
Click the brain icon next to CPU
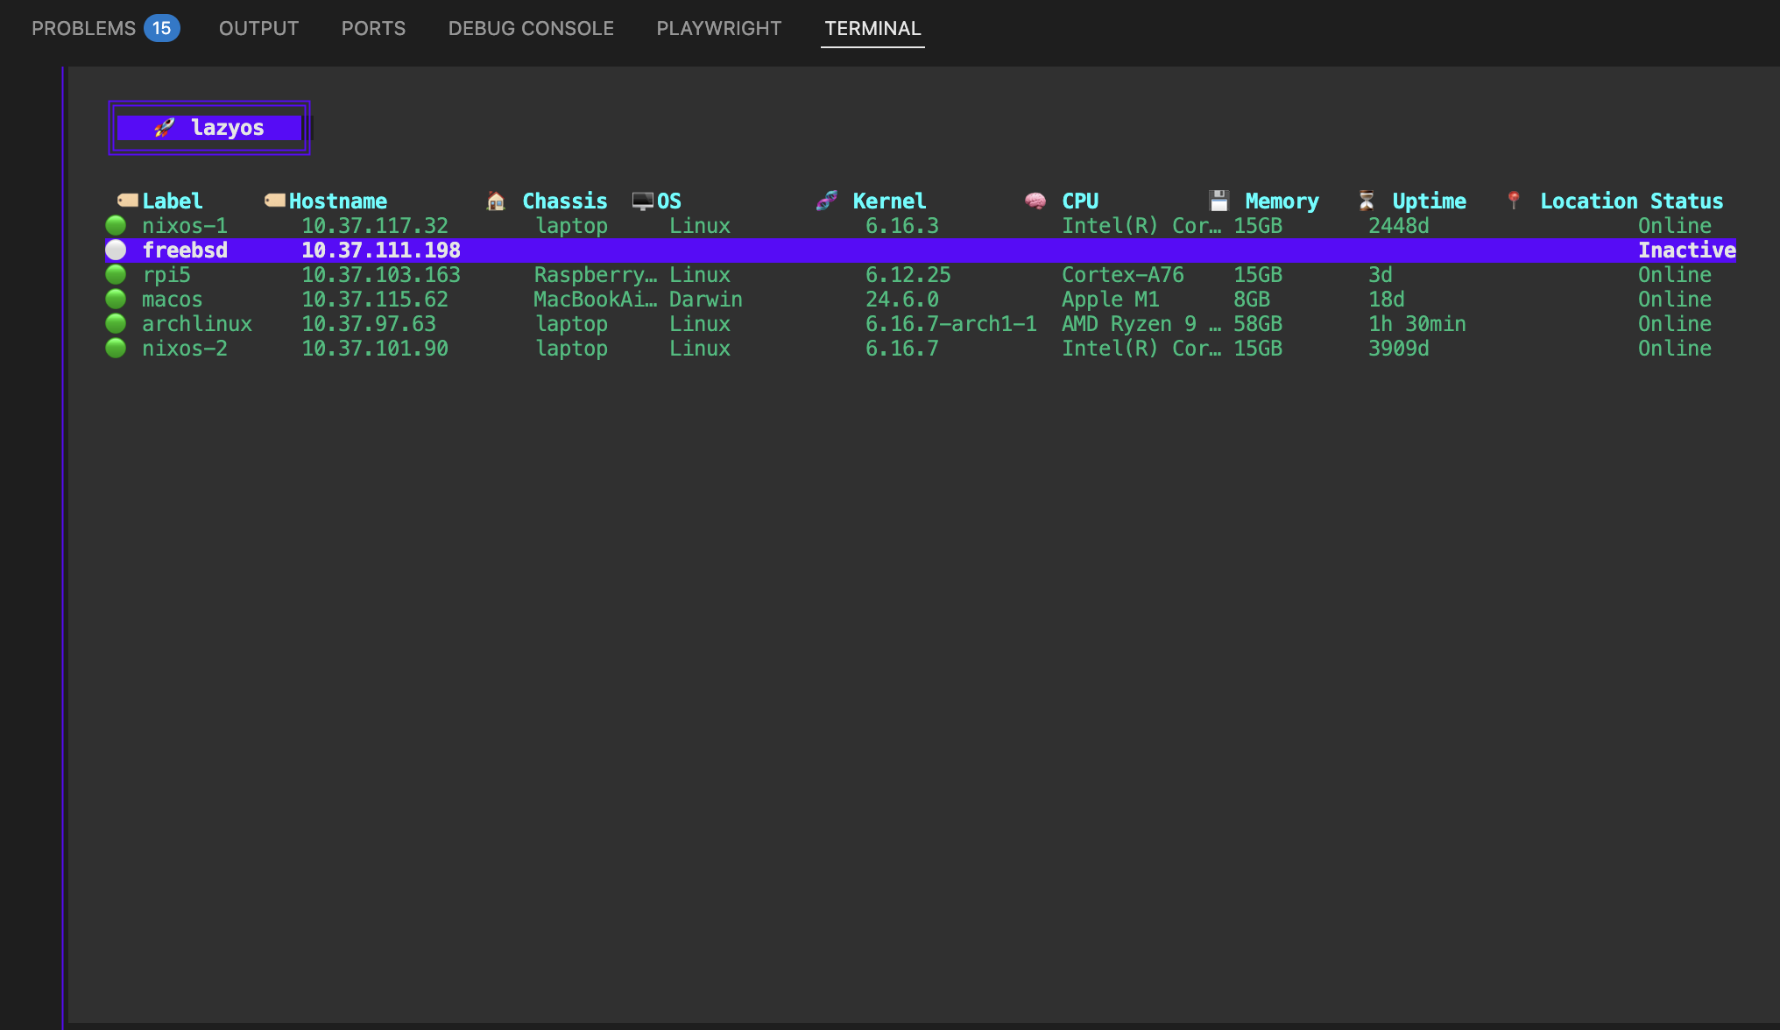click(1035, 201)
